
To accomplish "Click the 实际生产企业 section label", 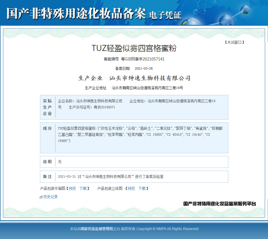I will (47, 107).
